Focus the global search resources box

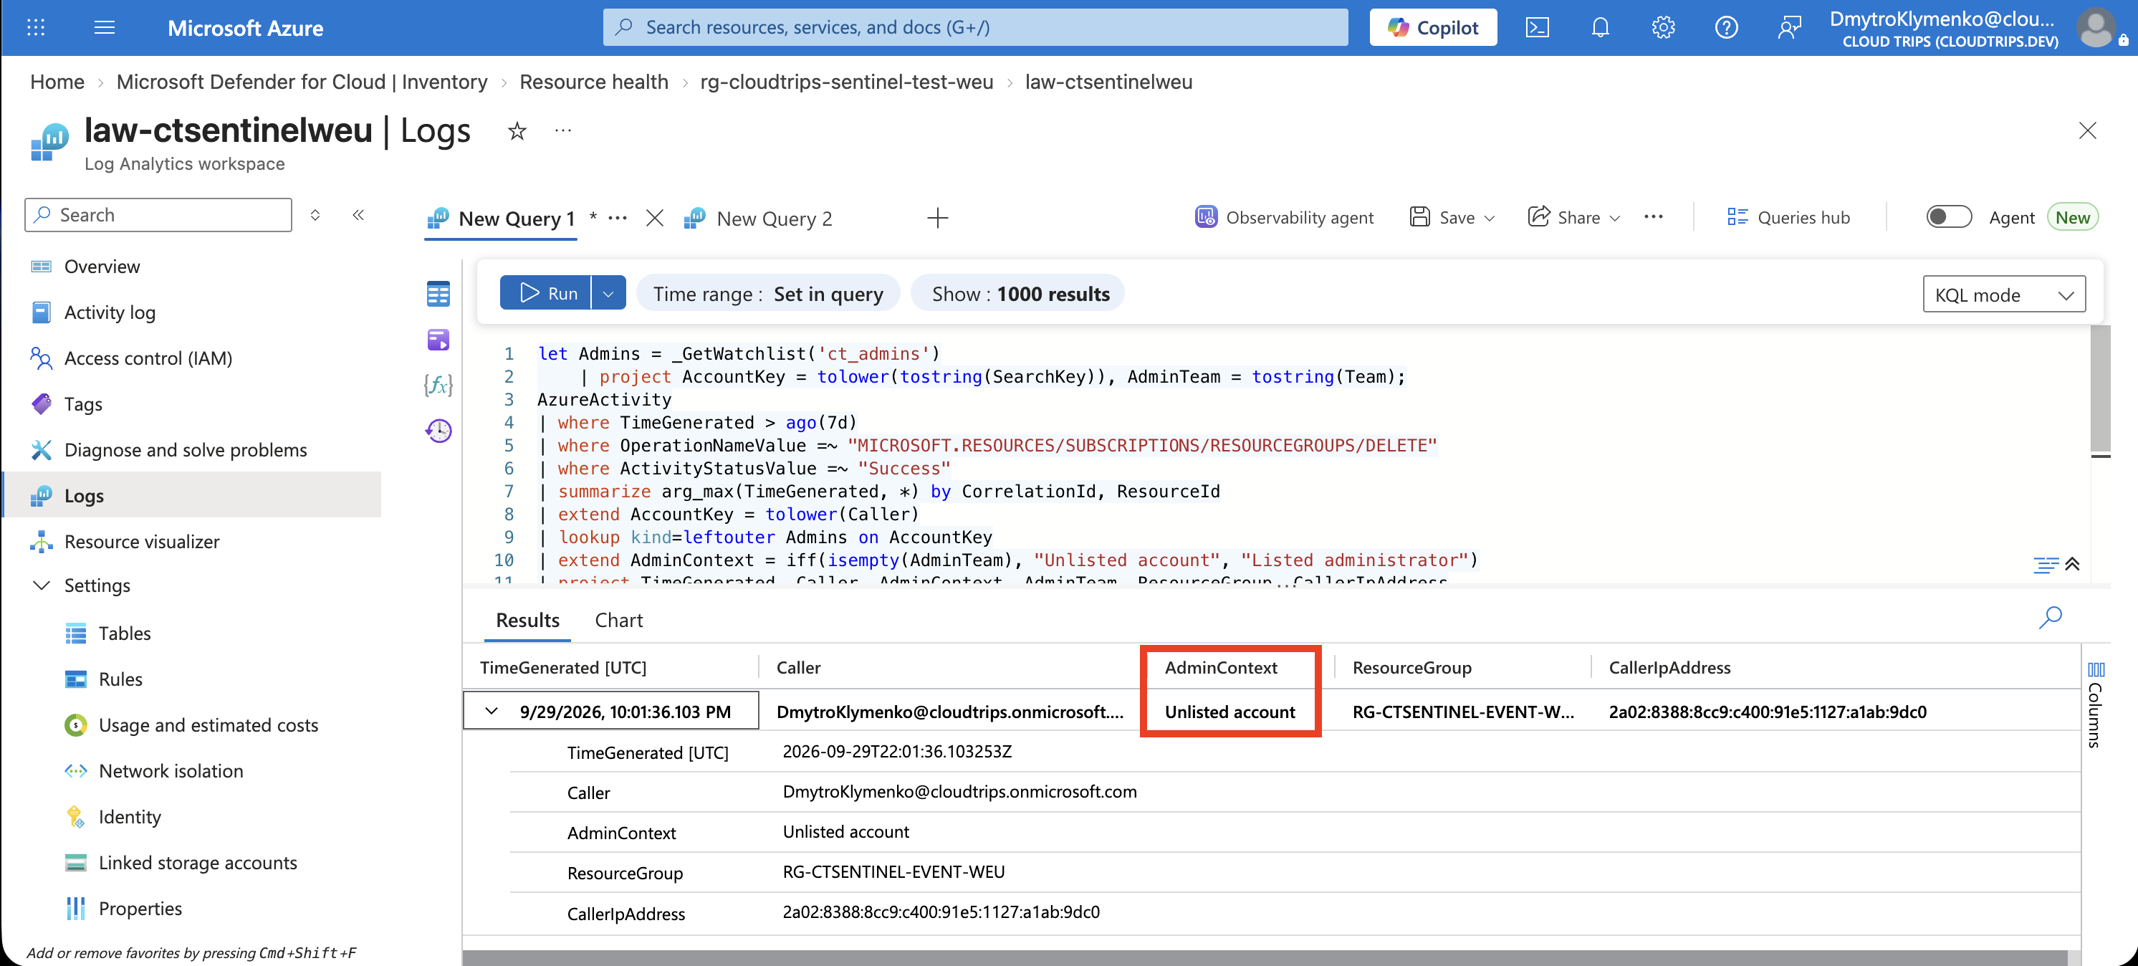tap(975, 27)
